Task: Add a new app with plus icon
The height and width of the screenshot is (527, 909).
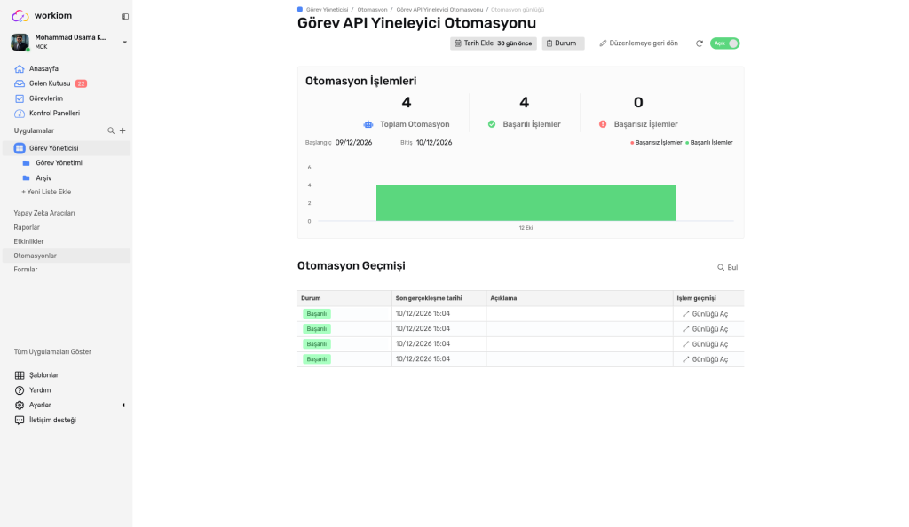Action: (123, 131)
